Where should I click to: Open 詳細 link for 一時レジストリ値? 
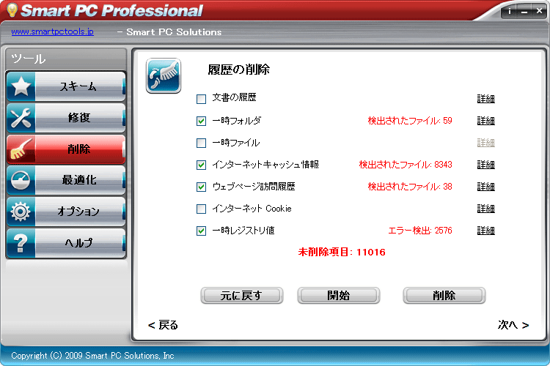(x=485, y=231)
